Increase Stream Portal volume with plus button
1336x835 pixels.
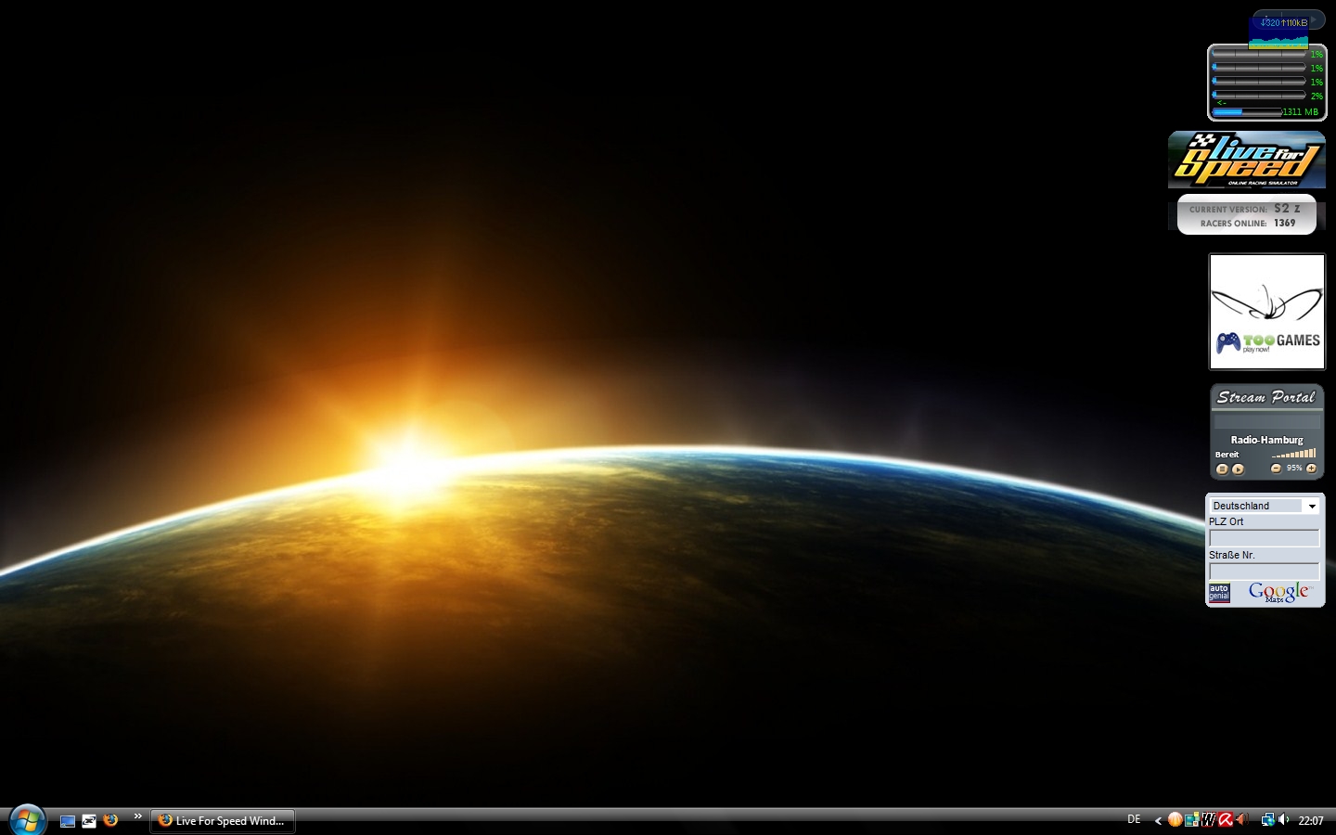click(x=1311, y=469)
